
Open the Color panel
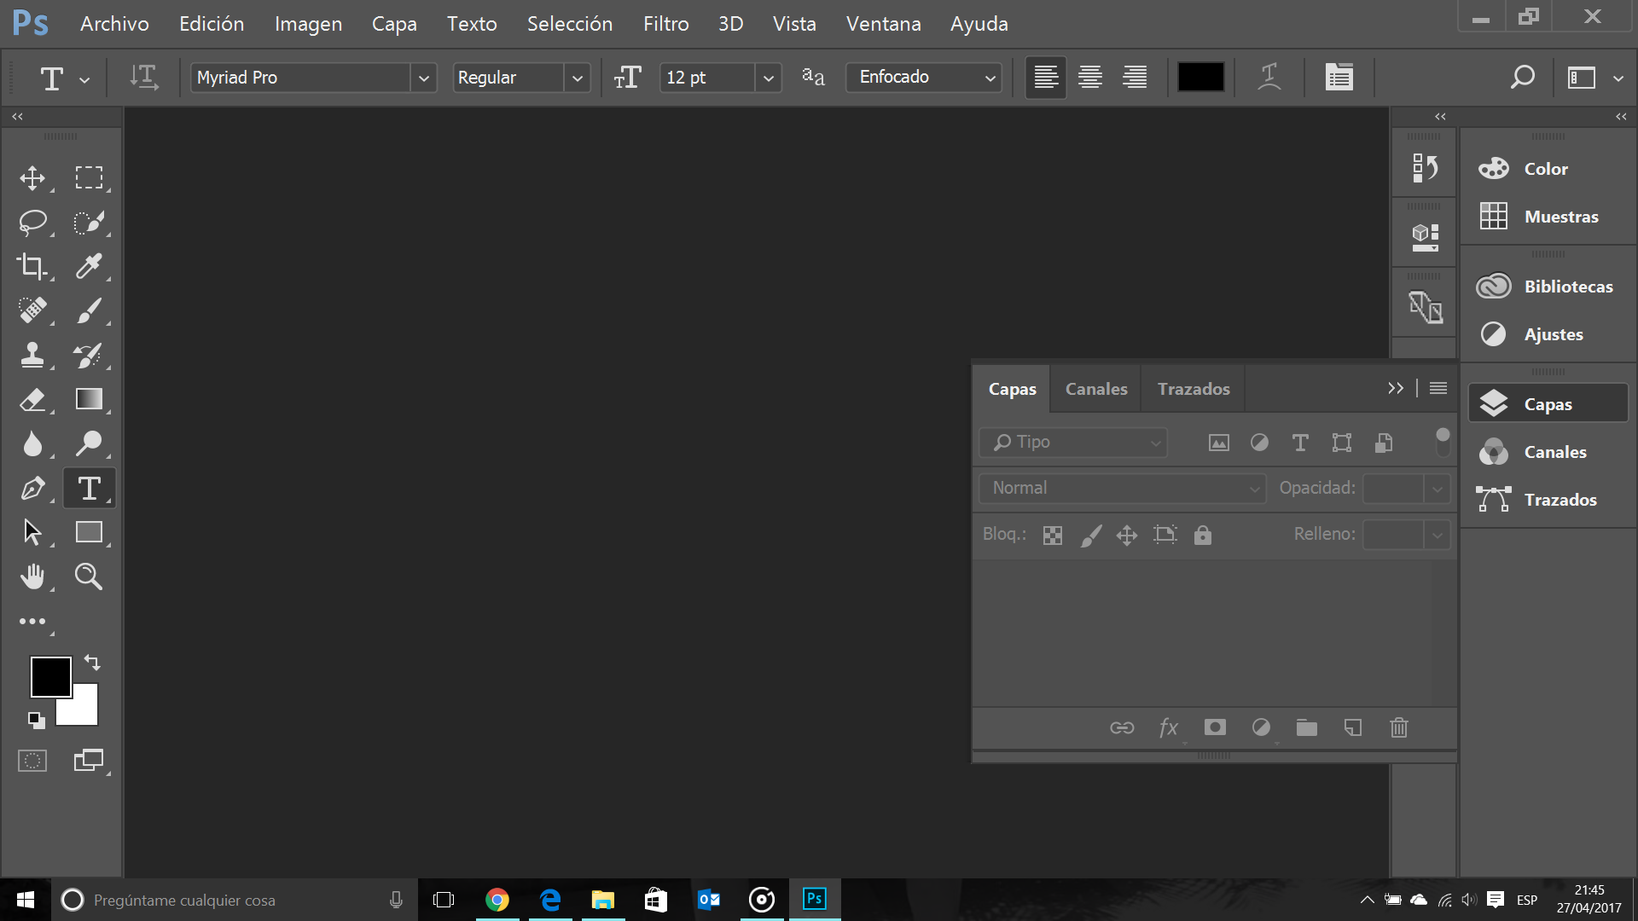pos(1548,169)
